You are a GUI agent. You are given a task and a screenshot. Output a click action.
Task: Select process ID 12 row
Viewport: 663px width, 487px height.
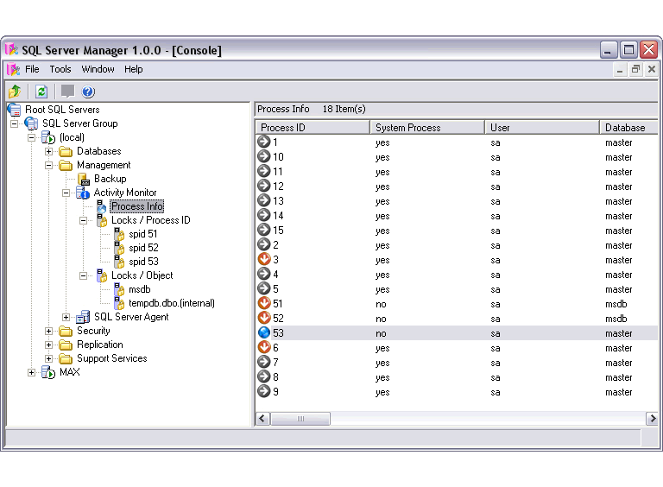pyautogui.click(x=457, y=186)
